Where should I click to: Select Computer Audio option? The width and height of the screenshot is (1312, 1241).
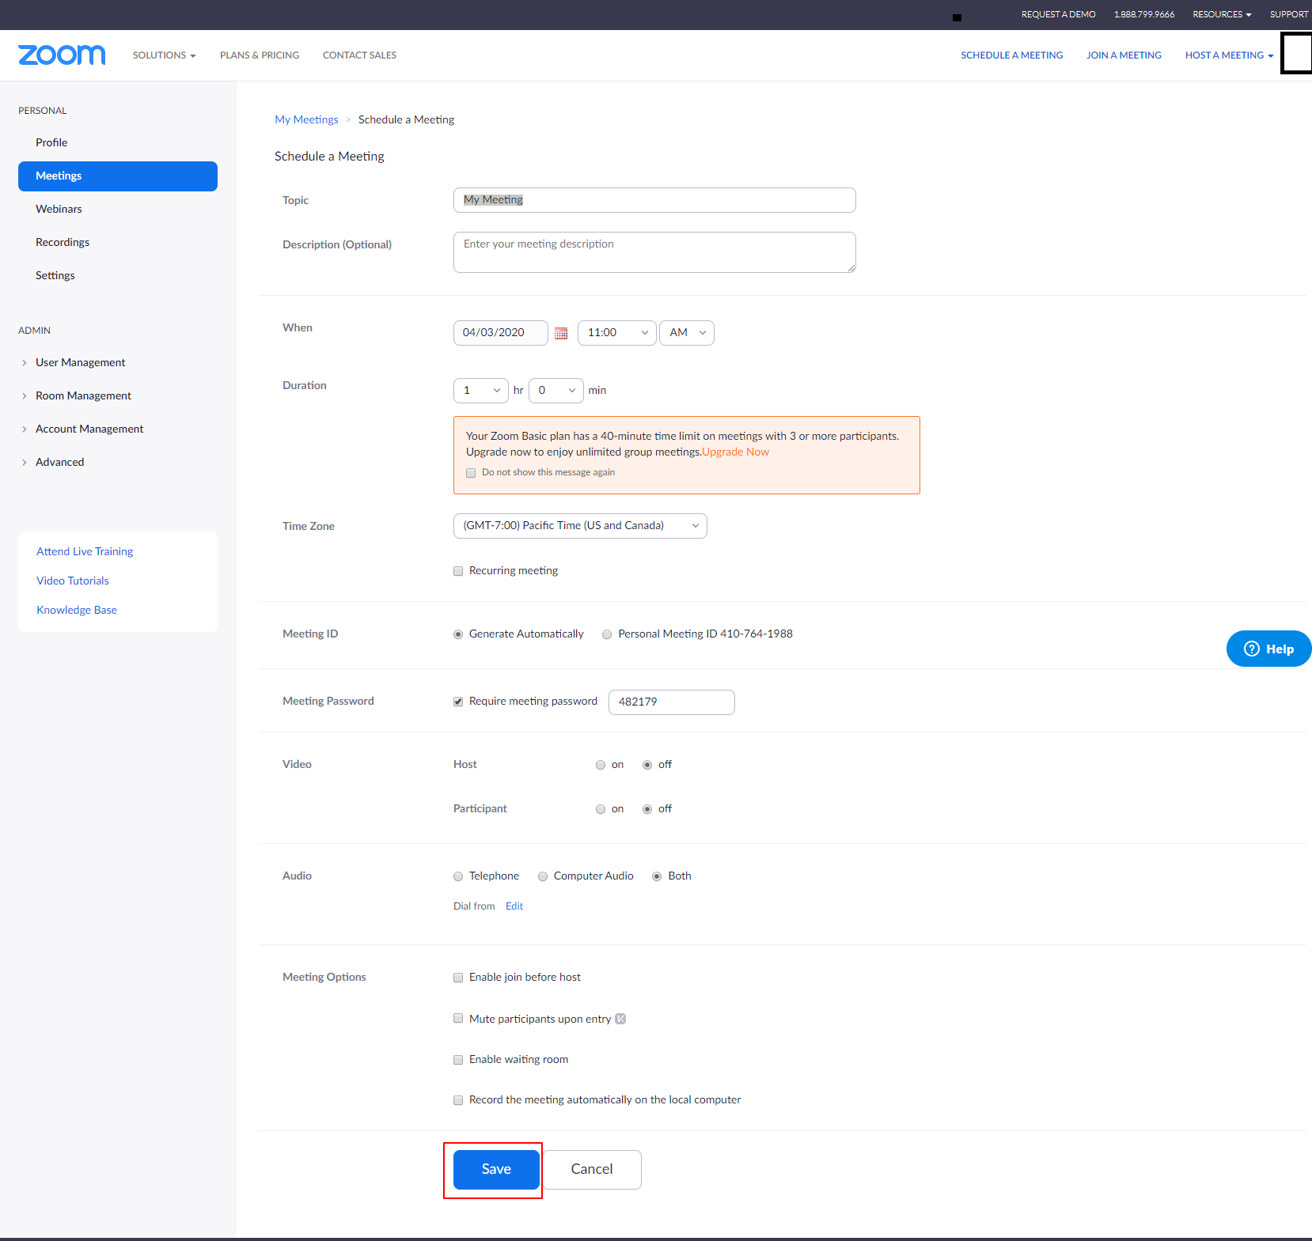tap(543, 876)
